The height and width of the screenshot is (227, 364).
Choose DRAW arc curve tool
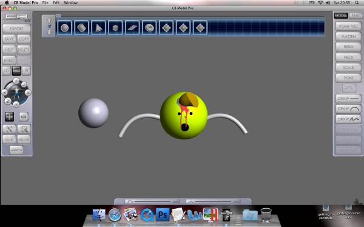pos(348,109)
